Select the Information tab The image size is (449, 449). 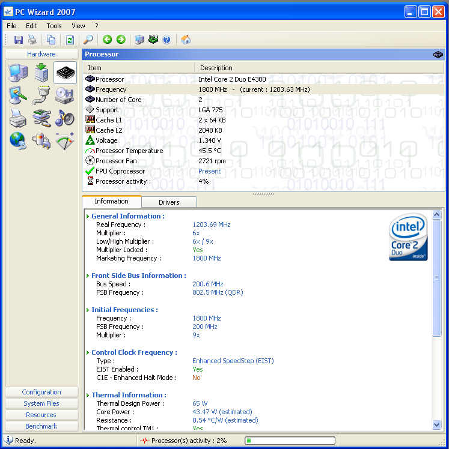tap(112, 201)
